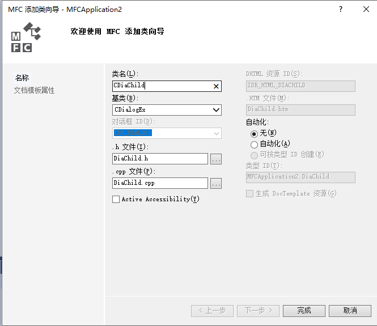
Task: Click the DiaChild.h file field
Action: (160, 159)
